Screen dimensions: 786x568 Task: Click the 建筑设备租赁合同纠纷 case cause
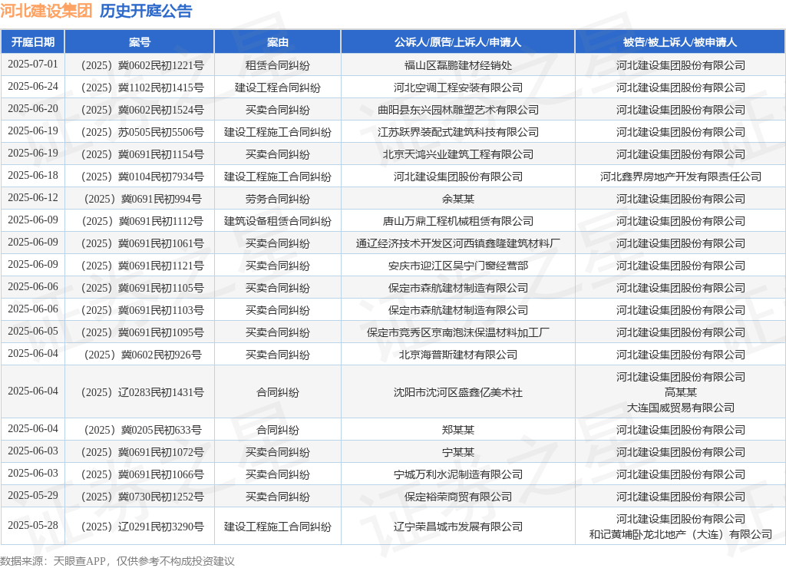coord(278,221)
